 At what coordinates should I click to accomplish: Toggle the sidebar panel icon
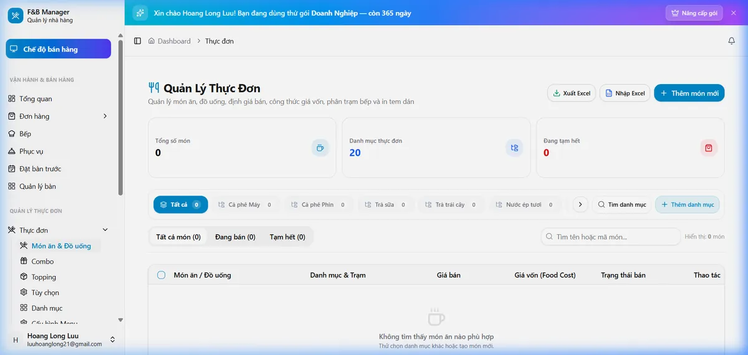click(138, 41)
